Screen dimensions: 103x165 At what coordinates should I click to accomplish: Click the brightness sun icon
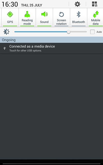pos(6,32)
